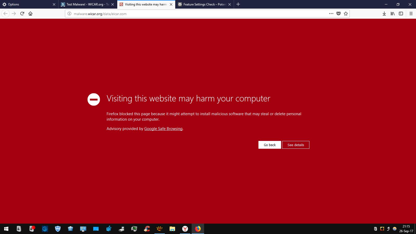The width and height of the screenshot is (416, 234).
Task: Open the speaker app without red badge in taskbar
Action: click(19, 229)
